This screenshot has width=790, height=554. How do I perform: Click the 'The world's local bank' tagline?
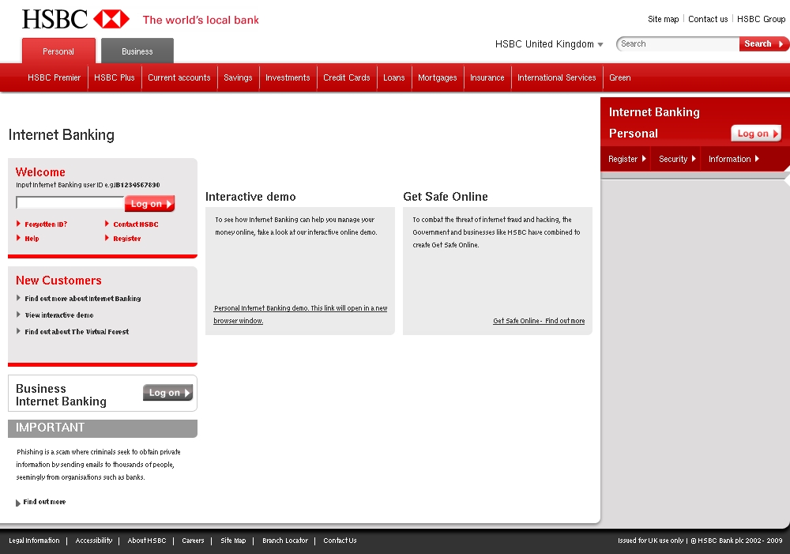click(201, 21)
